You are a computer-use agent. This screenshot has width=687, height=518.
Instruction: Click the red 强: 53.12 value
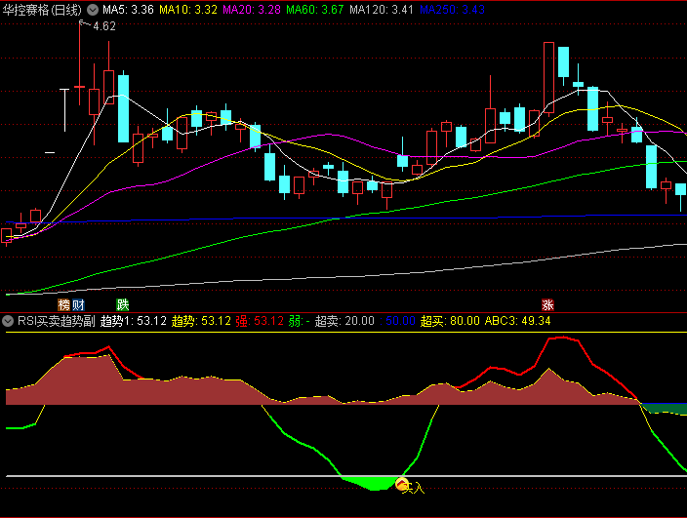[260, 321]
